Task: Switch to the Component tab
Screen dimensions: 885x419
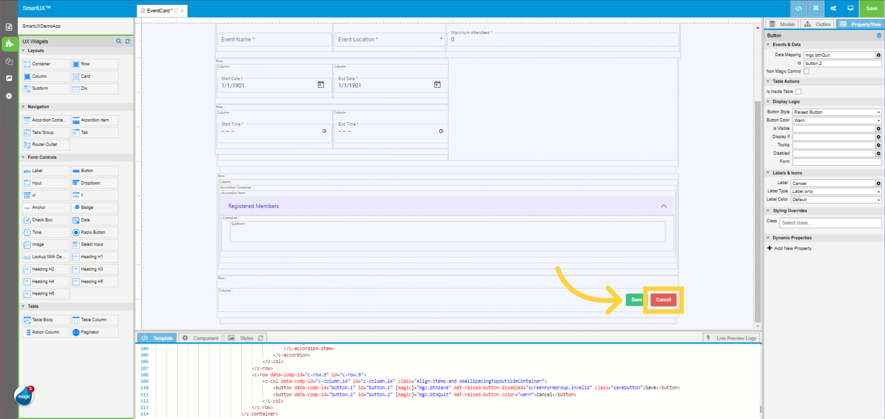Action: (x=201, y=338)
